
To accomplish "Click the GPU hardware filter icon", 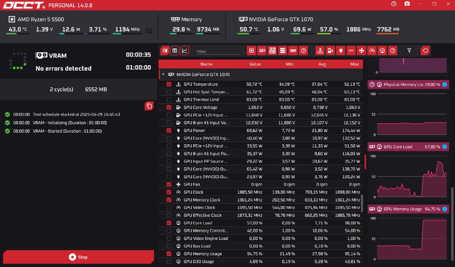I will [x=262, y=50].
